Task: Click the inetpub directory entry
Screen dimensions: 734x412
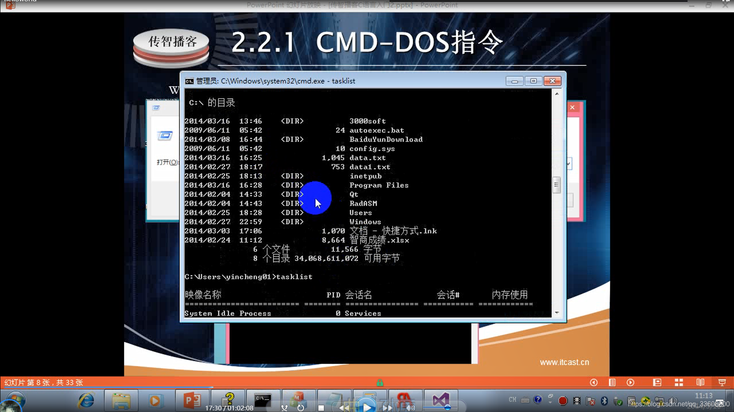Action: 365,176
